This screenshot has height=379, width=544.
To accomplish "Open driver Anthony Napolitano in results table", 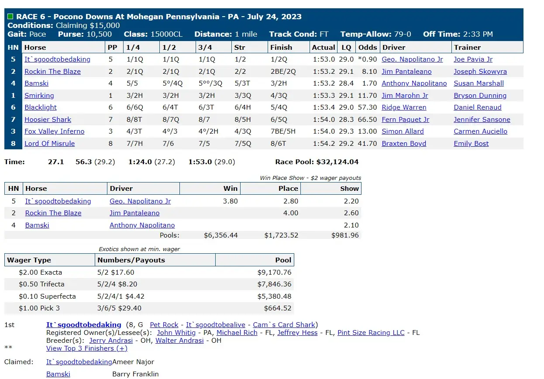I will 414,83.
